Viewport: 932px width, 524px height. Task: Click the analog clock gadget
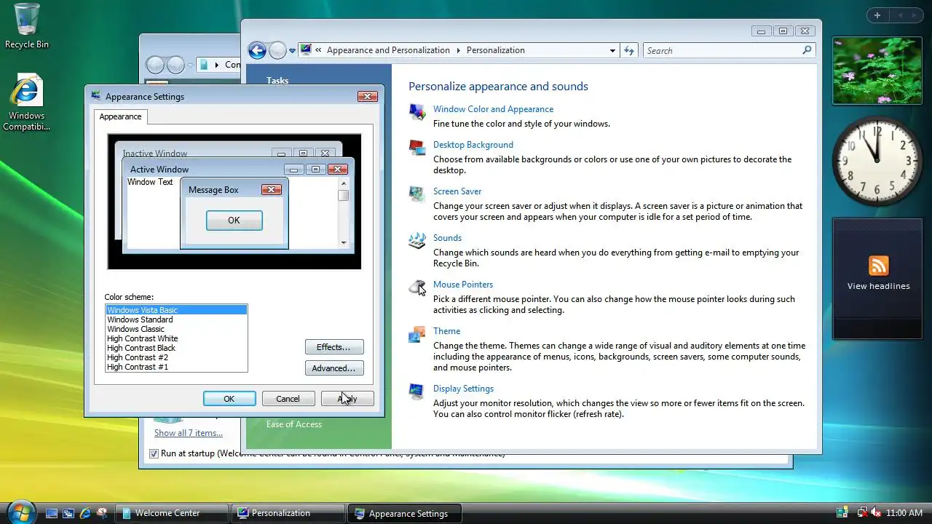tap(877, 161)
